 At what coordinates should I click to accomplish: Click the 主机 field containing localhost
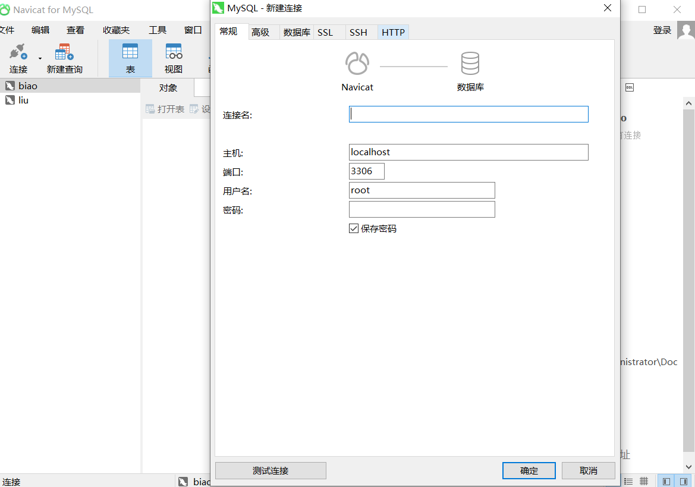468,152
